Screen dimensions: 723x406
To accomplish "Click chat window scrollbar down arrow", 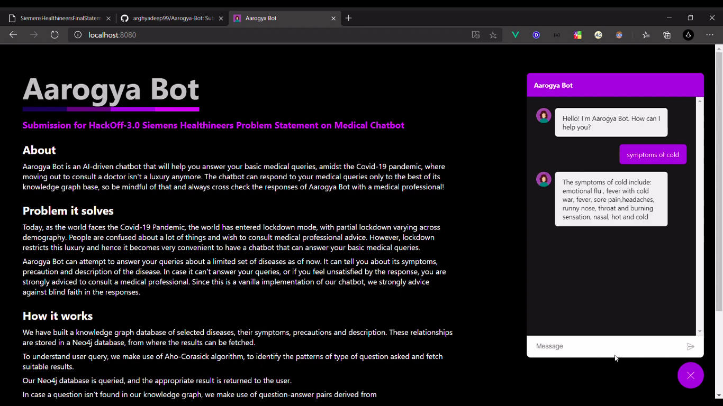I will coord(700,331).
